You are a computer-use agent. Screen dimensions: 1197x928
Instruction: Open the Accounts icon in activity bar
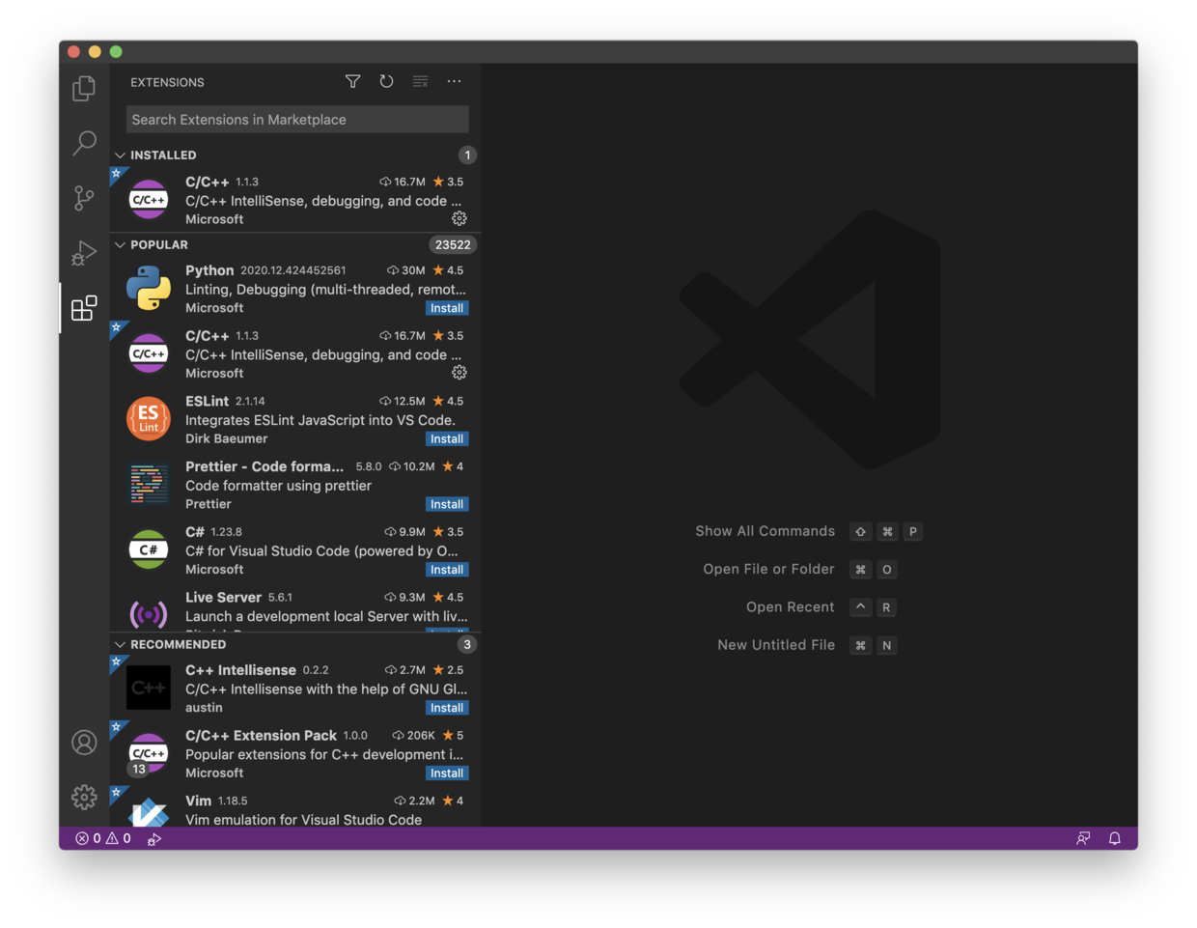84,743
